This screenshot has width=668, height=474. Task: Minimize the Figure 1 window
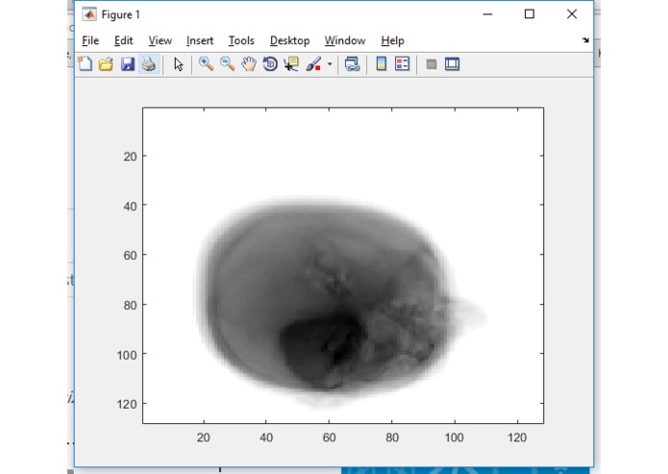coord(488,14)
